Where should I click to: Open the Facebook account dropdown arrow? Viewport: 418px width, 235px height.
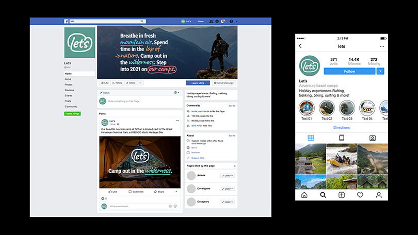(x=236, y=21)
